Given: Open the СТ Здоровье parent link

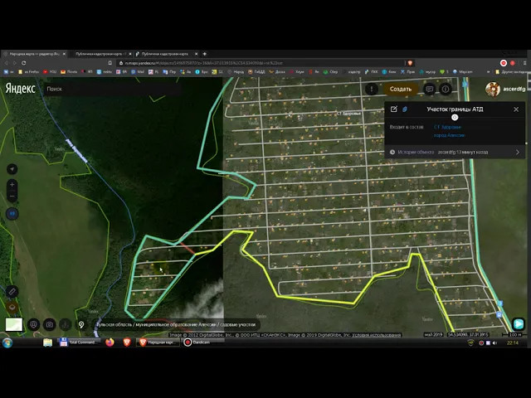Looking at the screenshot, I should coord(447,127).
